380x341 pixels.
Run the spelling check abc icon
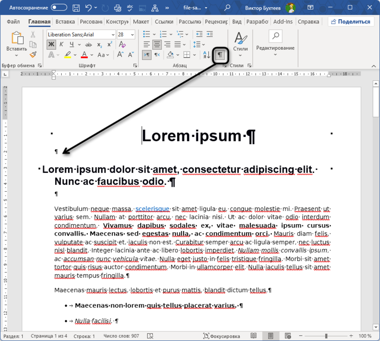(x=130, y=8)
